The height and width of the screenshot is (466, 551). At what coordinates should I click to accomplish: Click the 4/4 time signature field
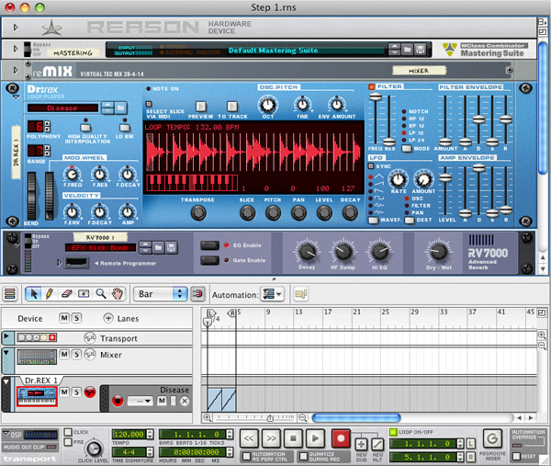pyautogui.click(x=129, y=451)
